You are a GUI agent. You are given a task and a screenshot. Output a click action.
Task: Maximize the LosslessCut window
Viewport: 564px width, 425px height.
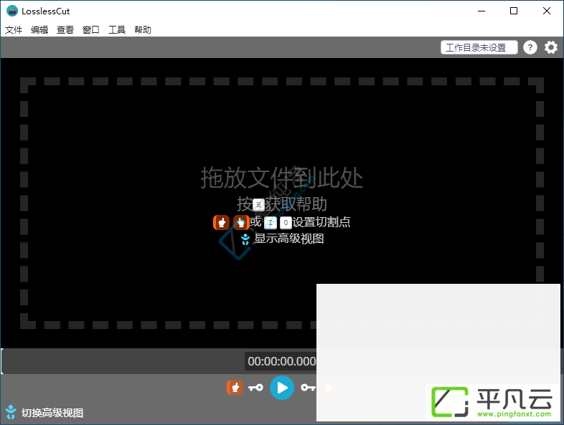[x=514, y=11]
